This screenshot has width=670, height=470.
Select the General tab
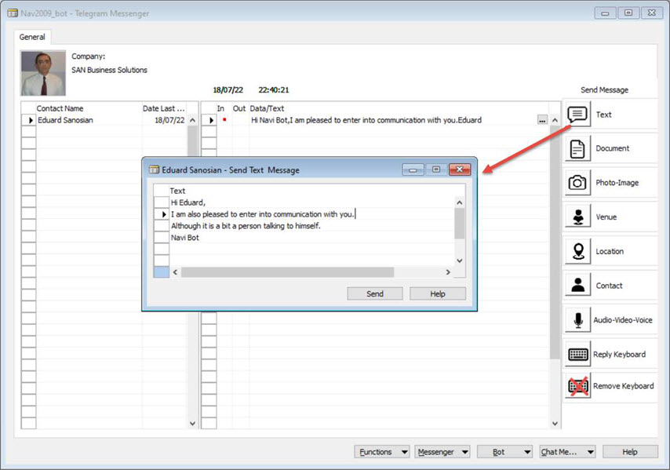(32, 37)
